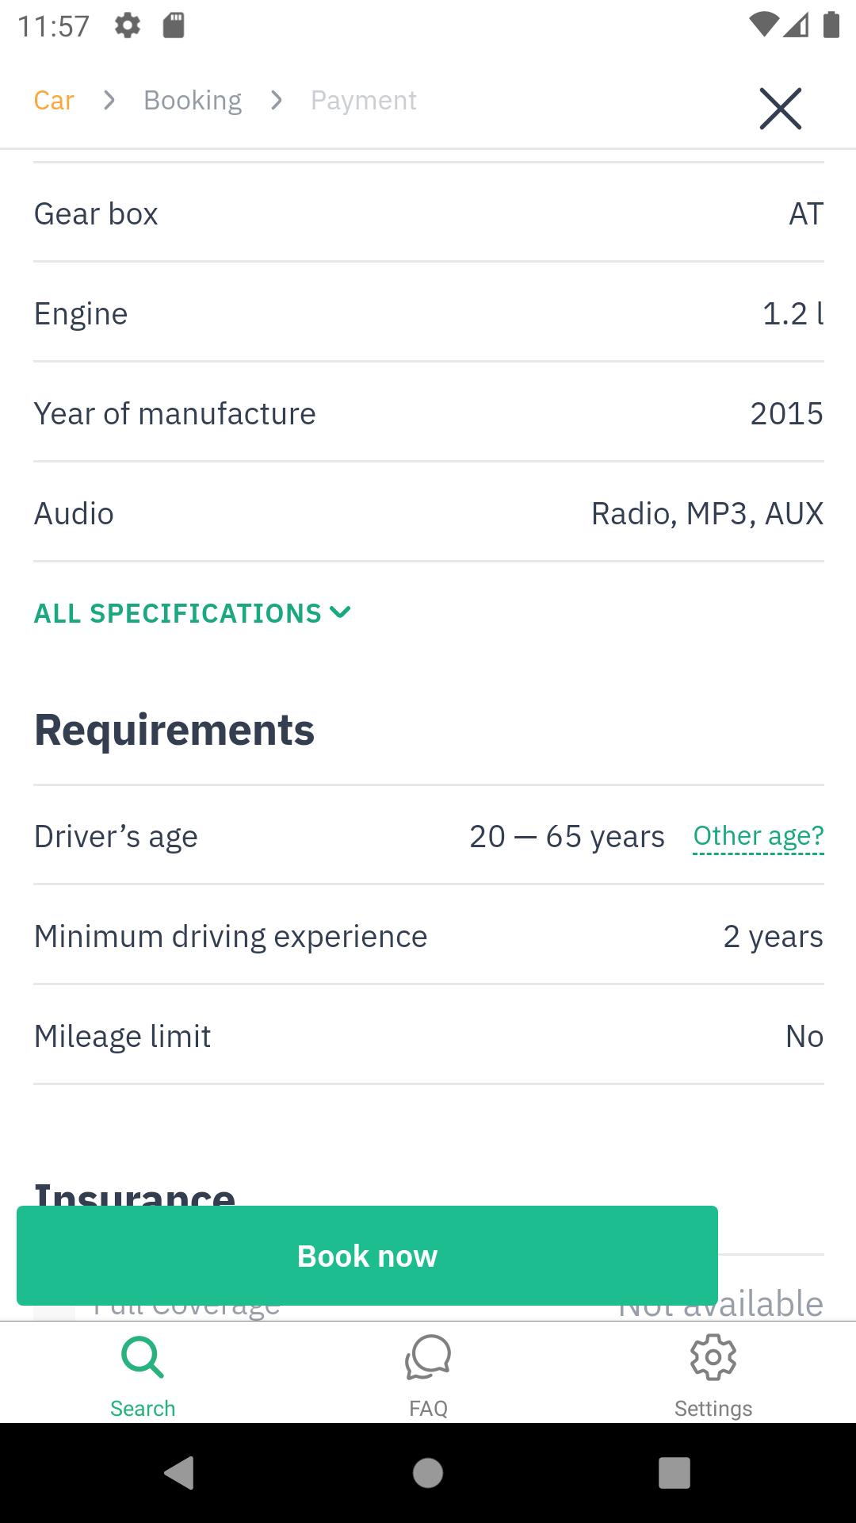Tap the Android recent apps square
The image size is (856, 1523).
674,1473
